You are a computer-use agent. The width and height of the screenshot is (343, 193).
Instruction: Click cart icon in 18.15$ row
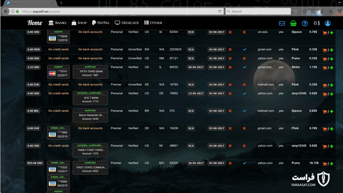click(x=325, y=164)
